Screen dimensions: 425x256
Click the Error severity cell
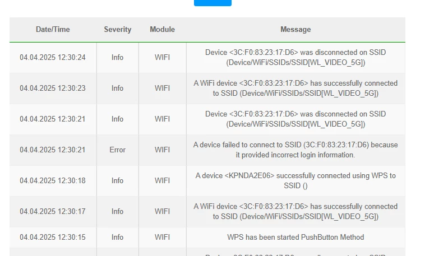click(117, 150)
